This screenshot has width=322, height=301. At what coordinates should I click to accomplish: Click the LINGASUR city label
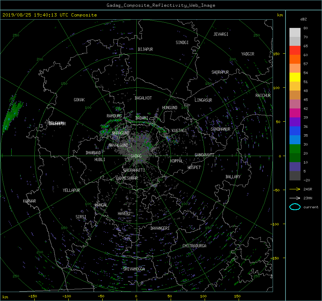[203, 100]
